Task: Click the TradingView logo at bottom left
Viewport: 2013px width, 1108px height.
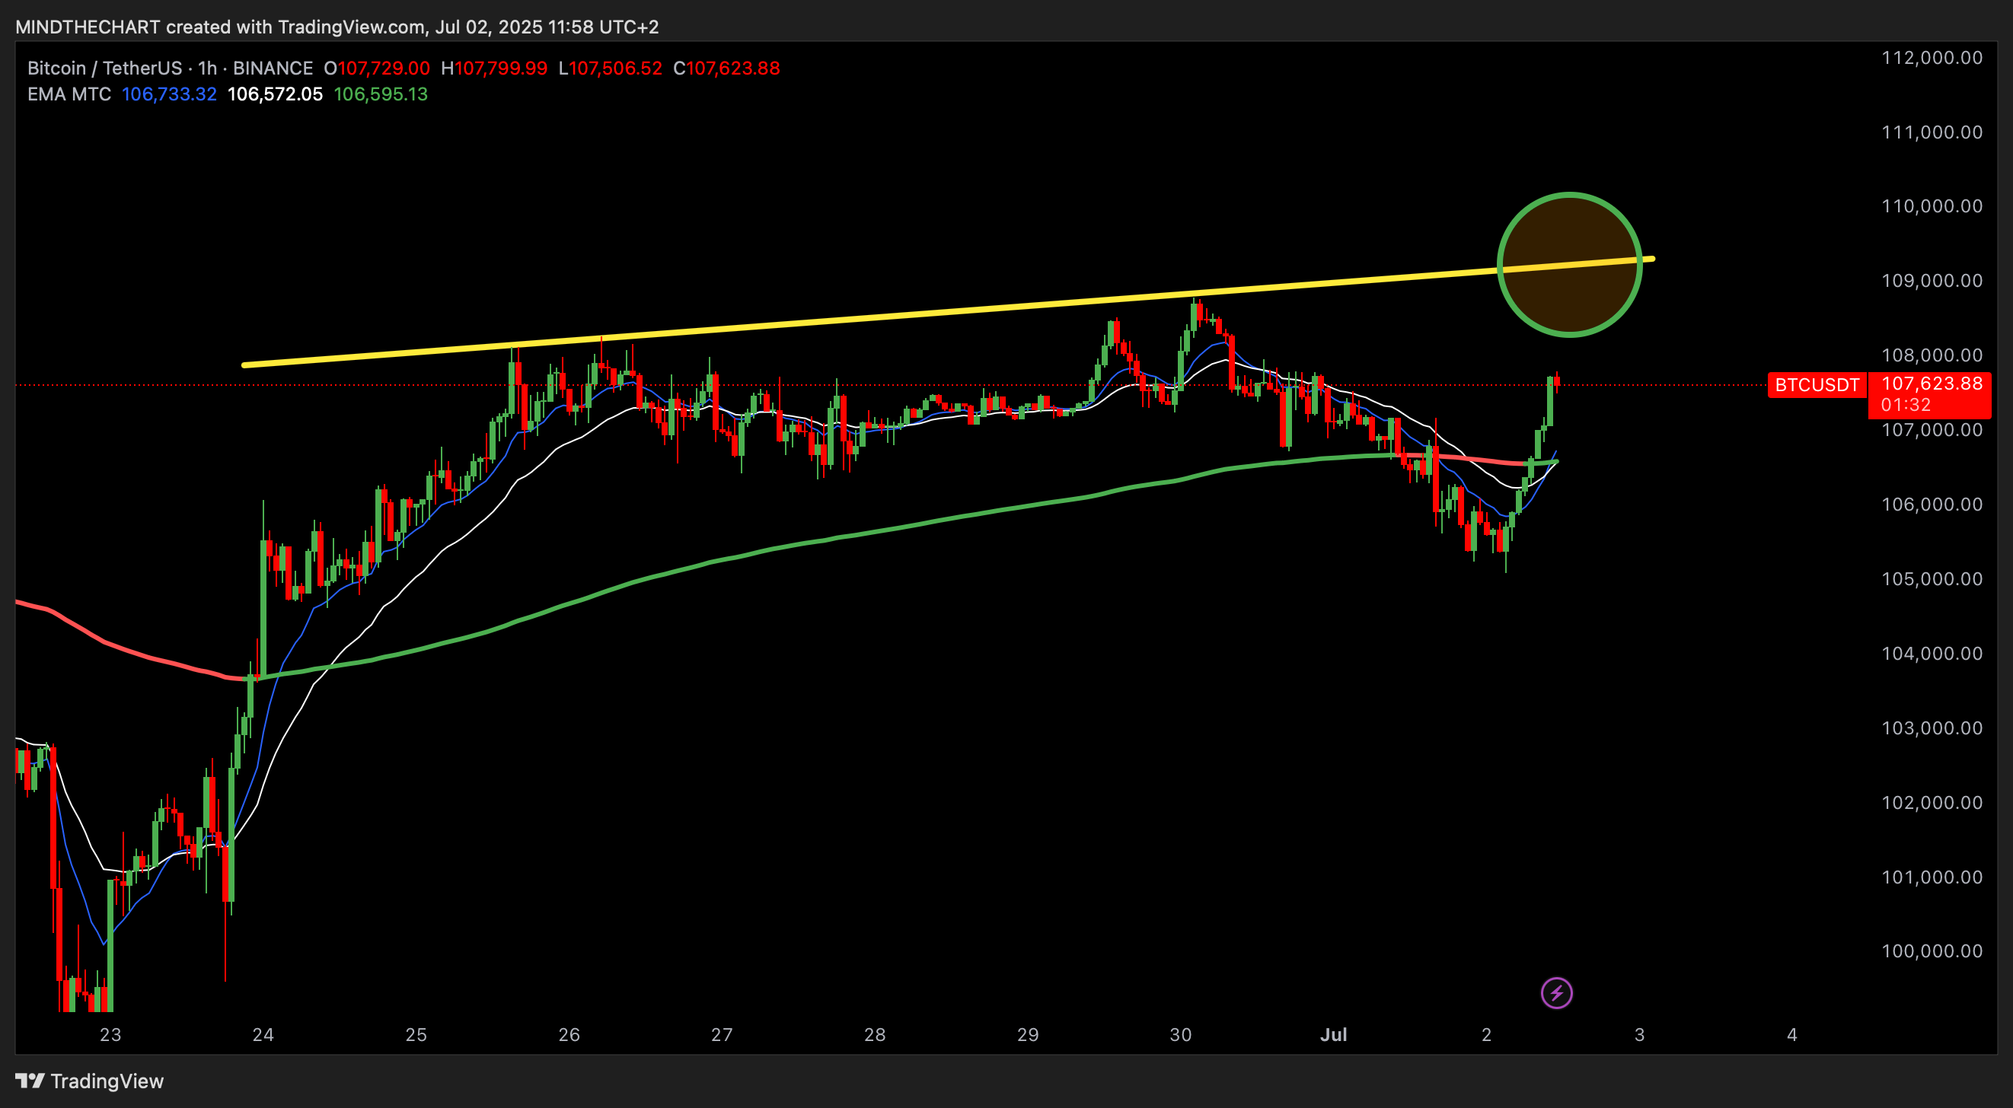Action: point(90,1081)
